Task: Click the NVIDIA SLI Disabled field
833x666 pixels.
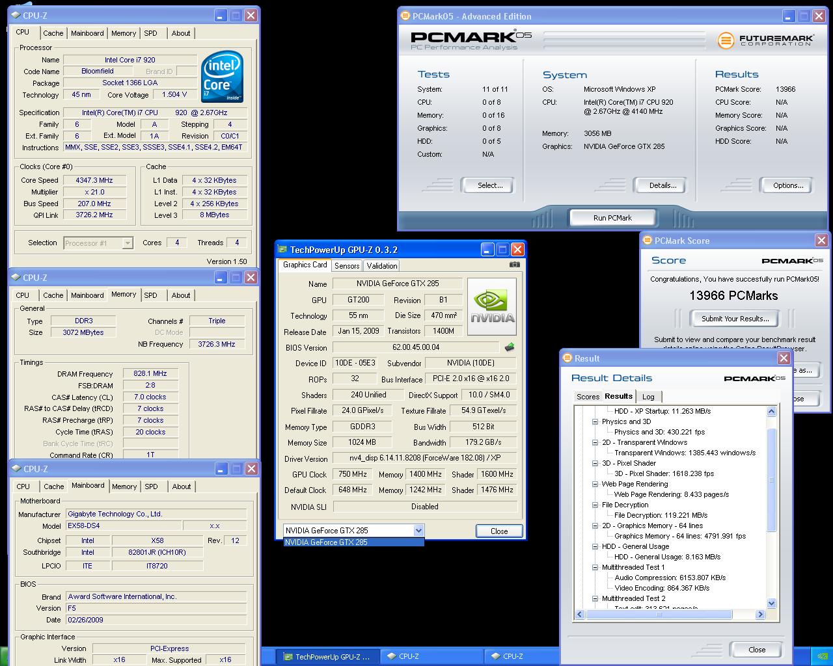Action: pos(425,507)
